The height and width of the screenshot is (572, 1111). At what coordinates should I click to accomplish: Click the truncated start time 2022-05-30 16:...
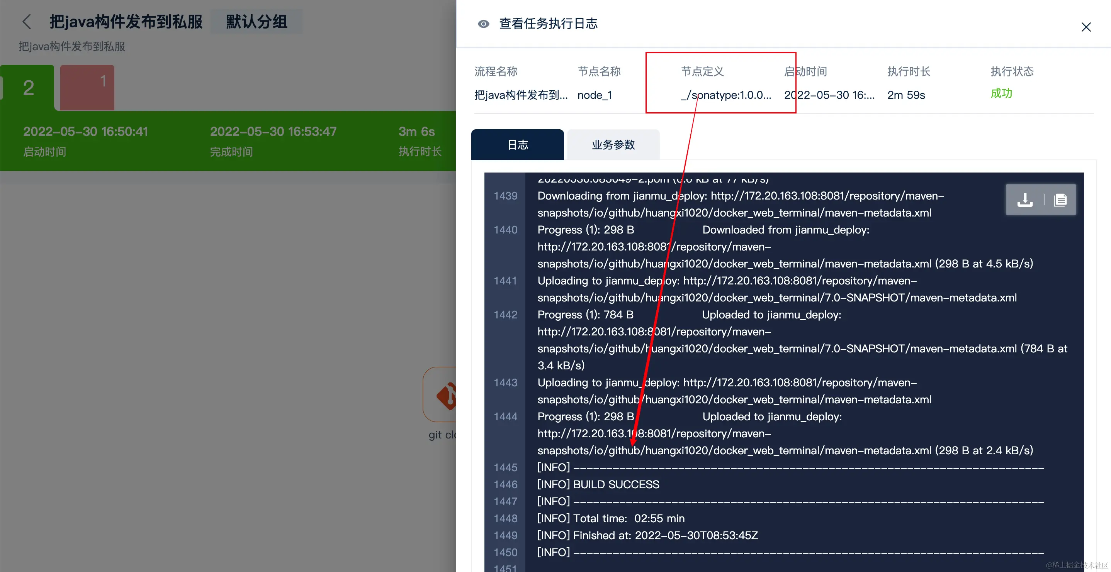coord(829,95)
